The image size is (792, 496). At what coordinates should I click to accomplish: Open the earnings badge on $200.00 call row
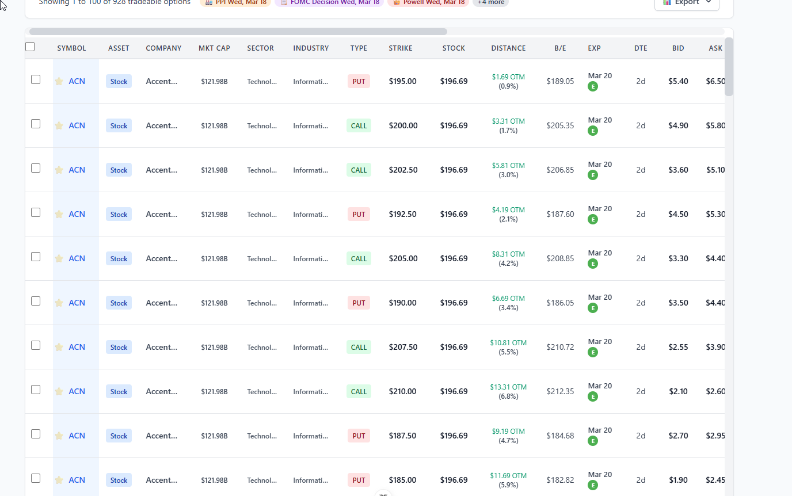coord(593,131)
